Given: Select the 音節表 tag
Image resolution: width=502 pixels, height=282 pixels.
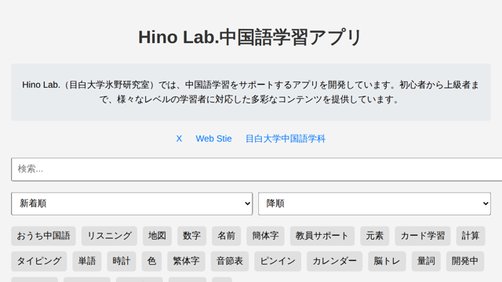Looking at the screenshot, I should (230, 261).
